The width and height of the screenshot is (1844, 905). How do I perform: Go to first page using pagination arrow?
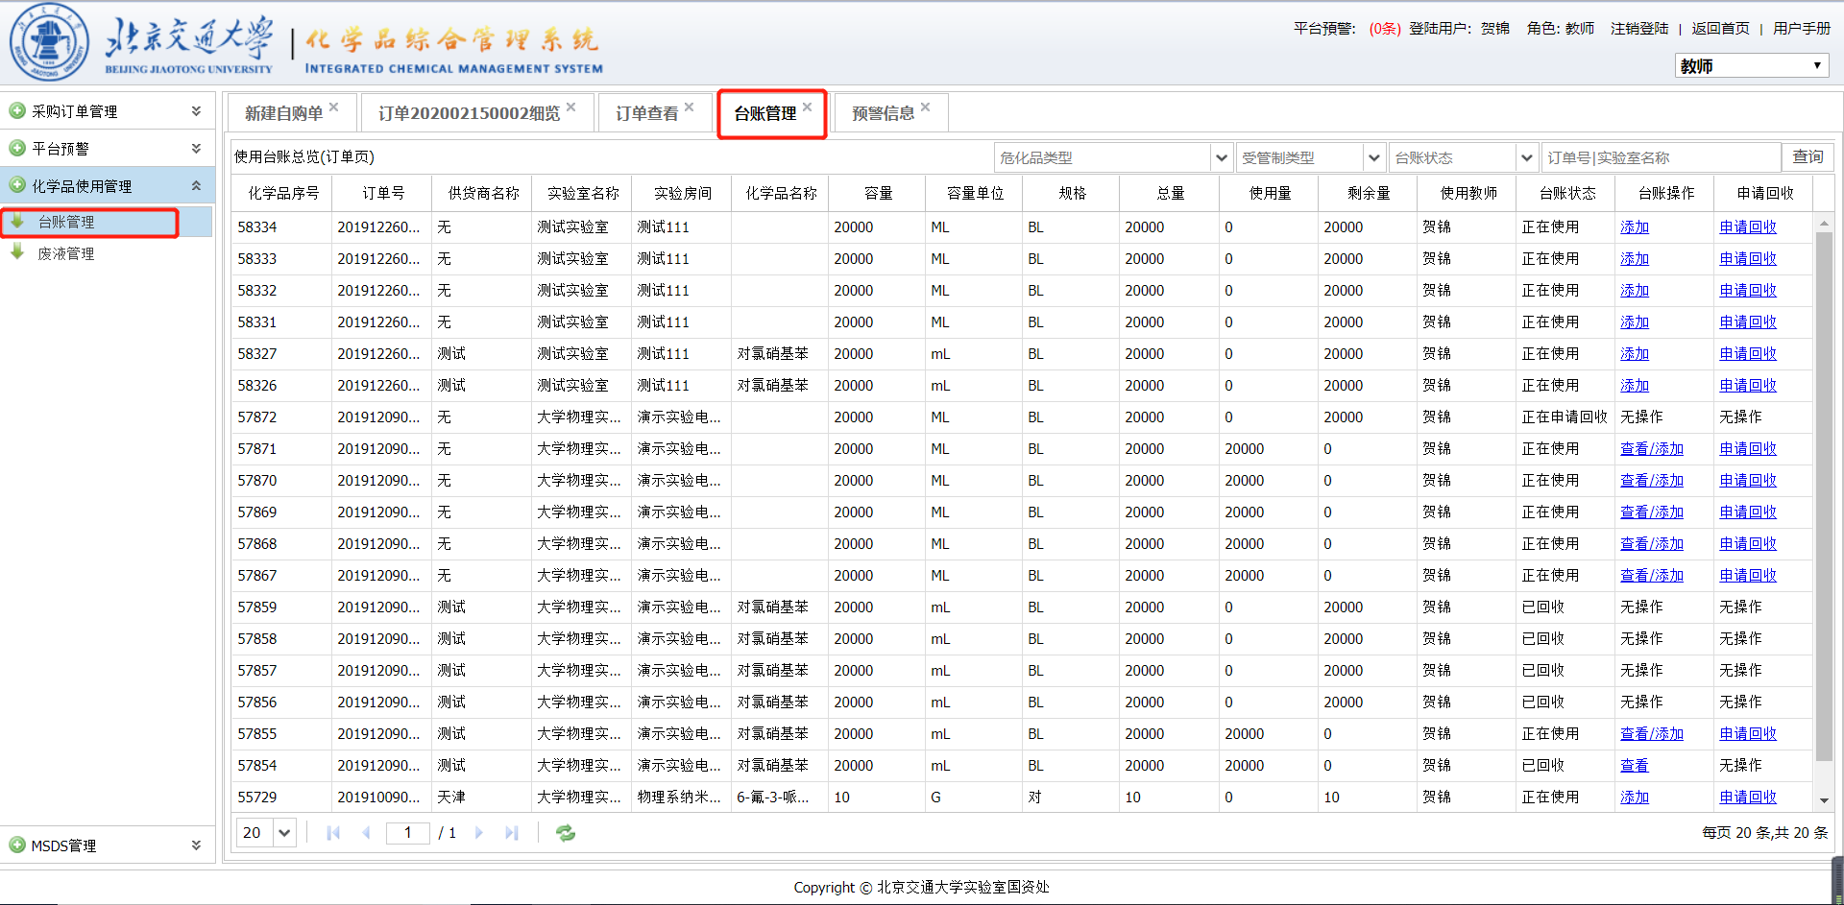tap(333, 833)
